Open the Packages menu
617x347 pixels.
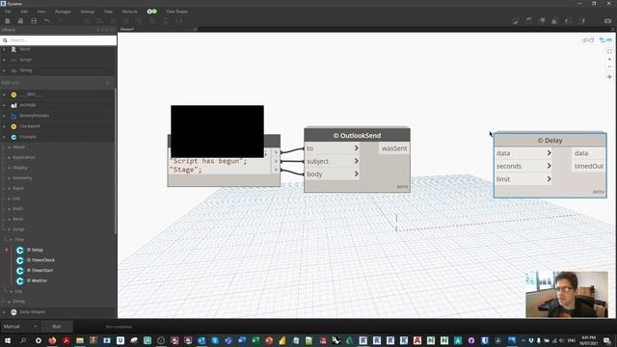(x=63, y=12)
